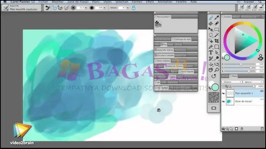Switch to the Couleur tab

pyautogui.click(x=227, y=17)
